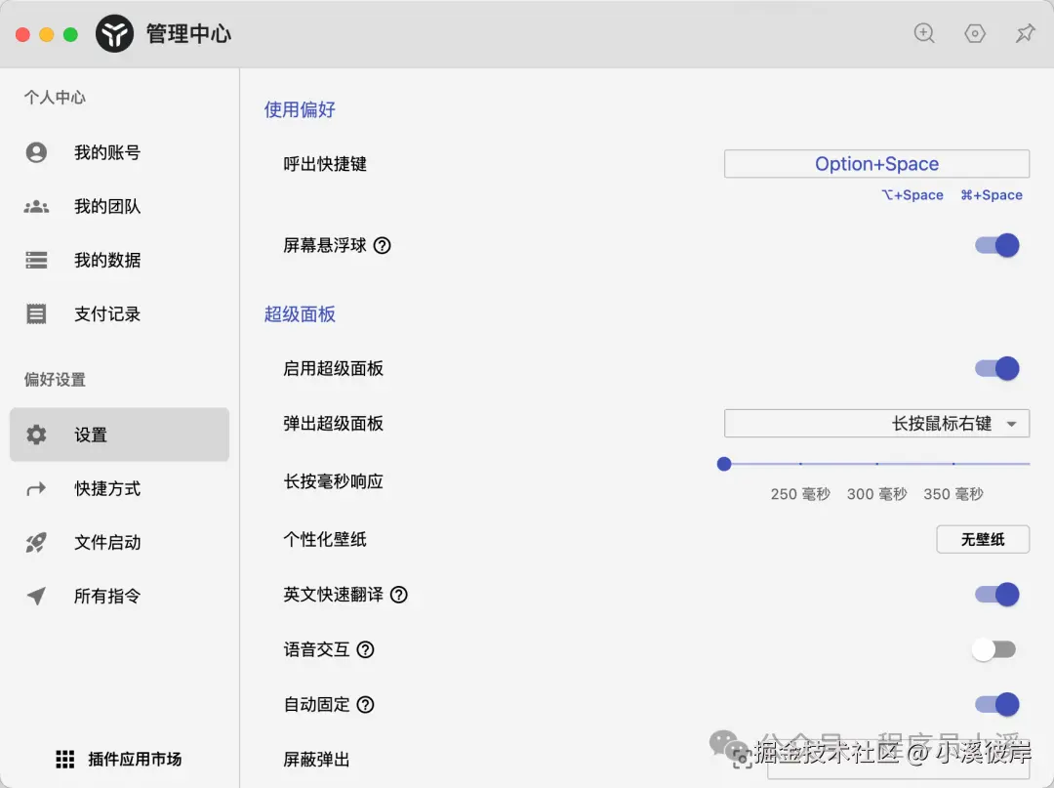Screen dimensions: 1054x788
Task: Open the 长按鼠标右键 dropdown
Action: pos(875,423)
